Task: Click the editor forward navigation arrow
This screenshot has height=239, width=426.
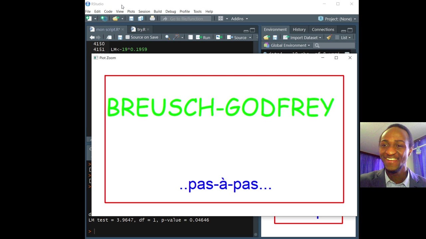Action: (98, 38)
